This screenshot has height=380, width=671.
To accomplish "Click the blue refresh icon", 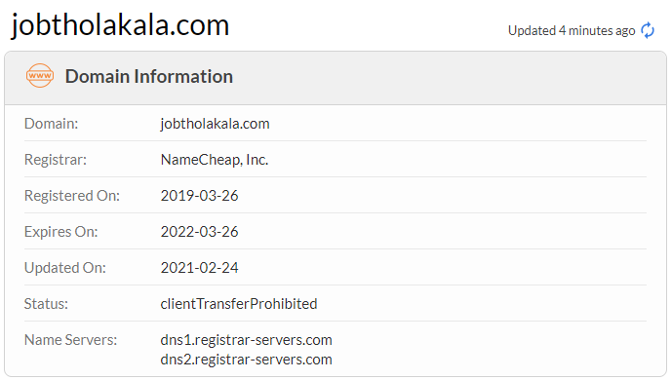I will 648,30.
